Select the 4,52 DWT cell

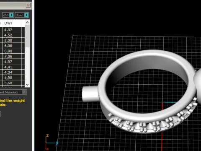12,35
